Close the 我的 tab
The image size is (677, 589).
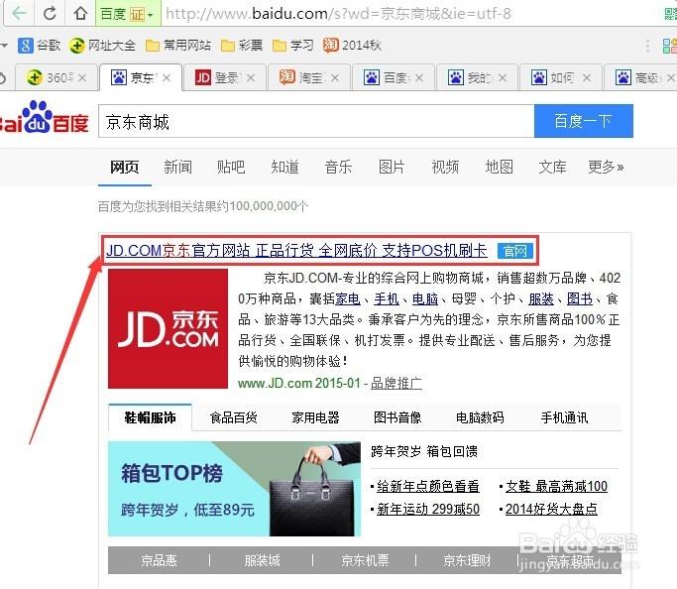click(x=503, y=77)
